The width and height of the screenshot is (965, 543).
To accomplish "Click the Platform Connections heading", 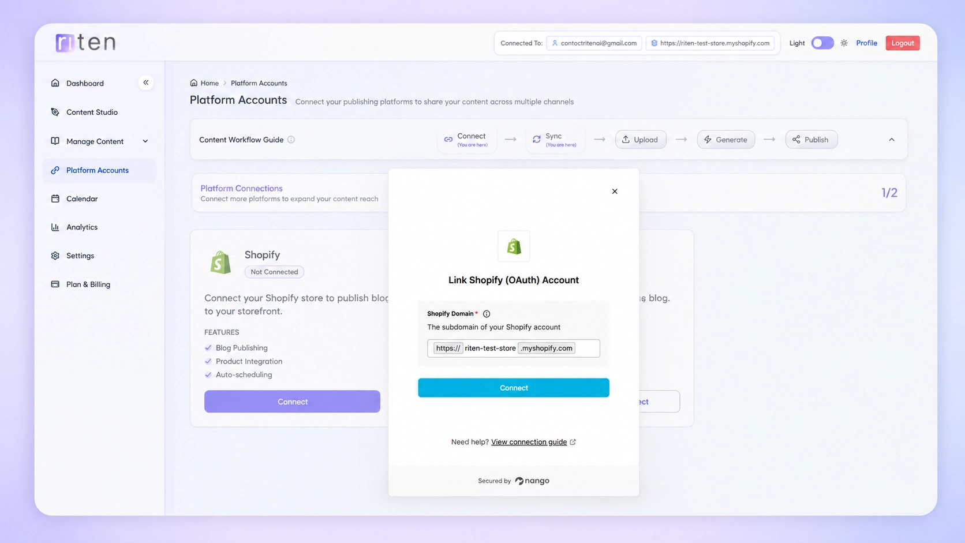I will [x=241, y=188].
